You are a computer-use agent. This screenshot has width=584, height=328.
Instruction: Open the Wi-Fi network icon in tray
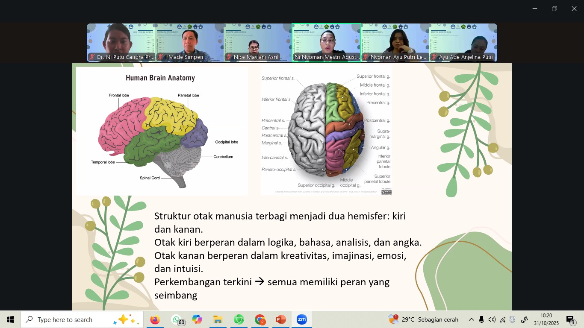(503, 319)
